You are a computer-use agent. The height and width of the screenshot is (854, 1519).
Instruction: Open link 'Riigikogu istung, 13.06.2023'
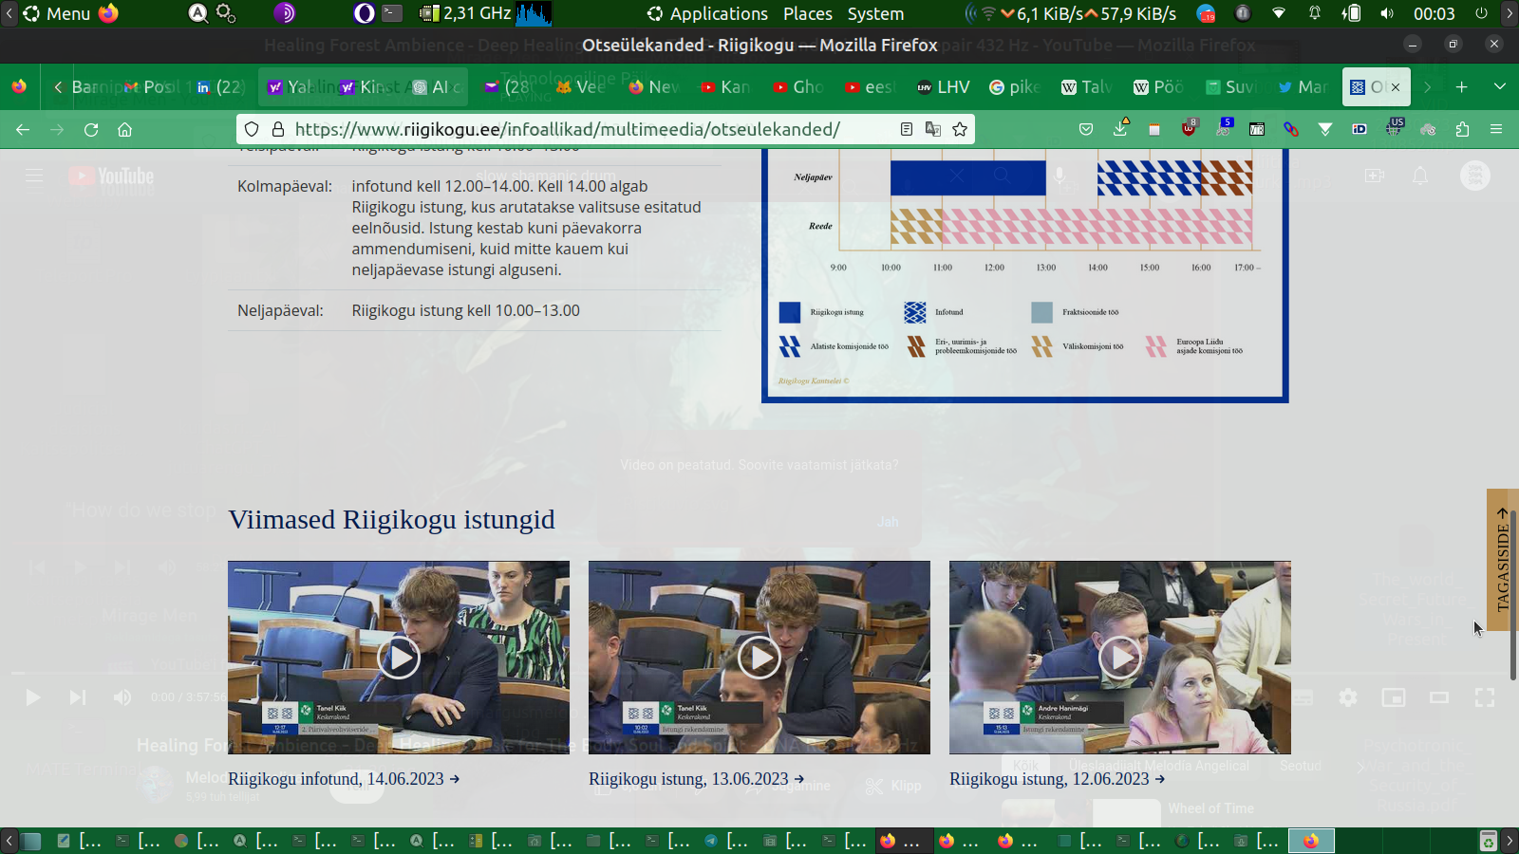[697, 779]
